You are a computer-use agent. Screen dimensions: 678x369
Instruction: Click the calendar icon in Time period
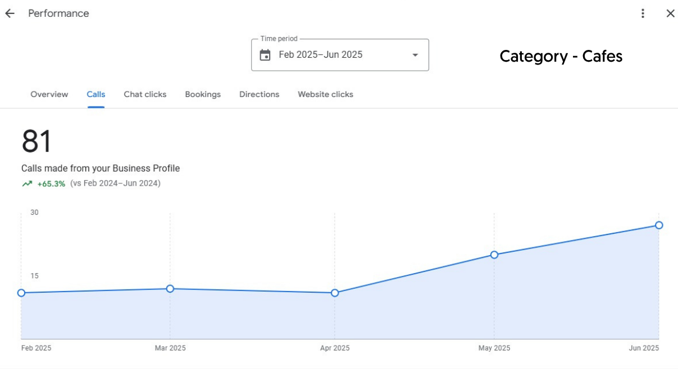pyautogui.click(x=265, y=55)
